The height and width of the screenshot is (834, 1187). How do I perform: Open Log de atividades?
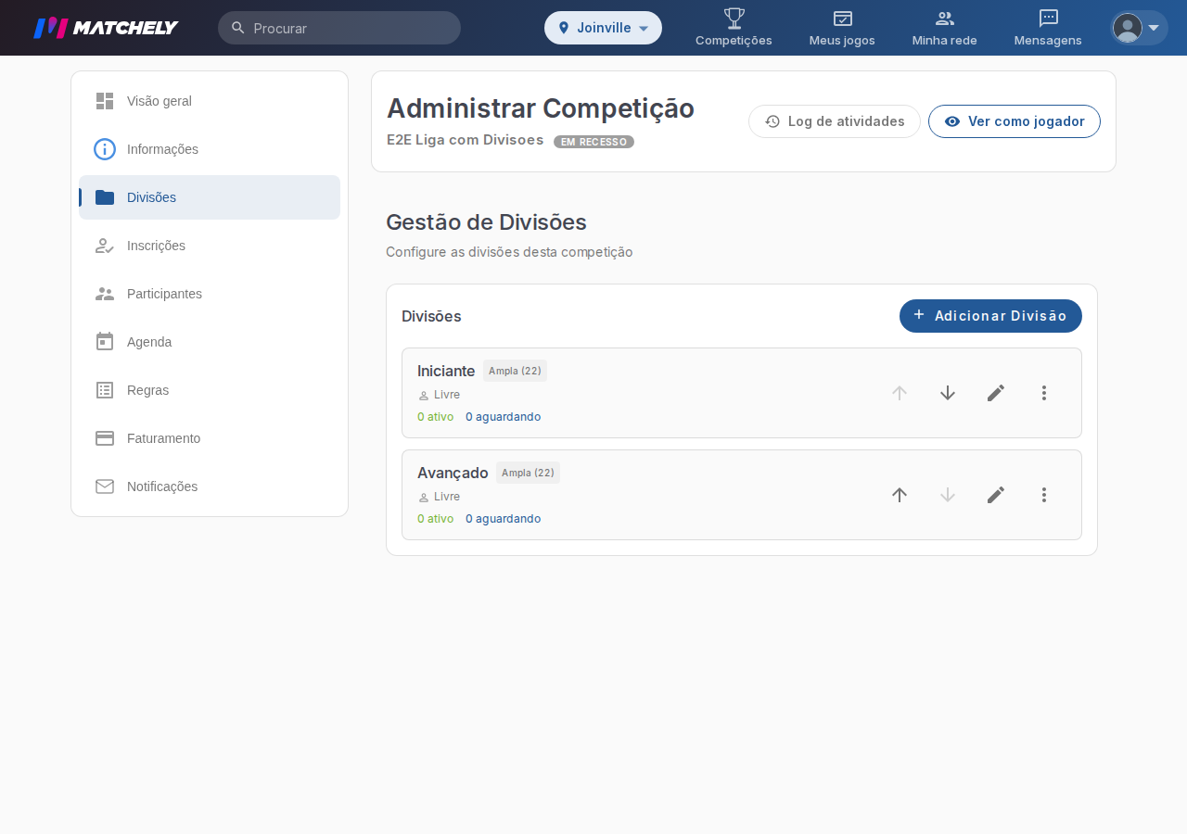coord(835,121)
